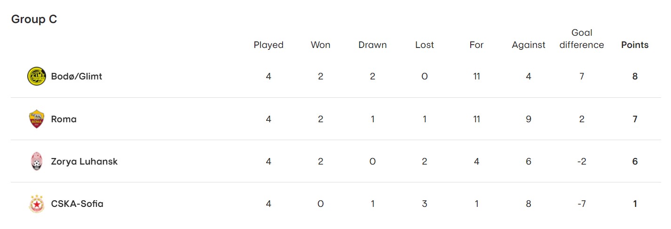Click the Lost column header
Viewport: 671px width, 229px height.
(425, 45)
